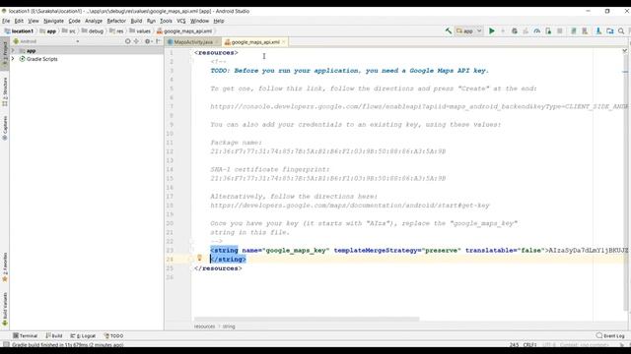Open the Tools menu
Image resolution: width=631 pixels, height=354 pixels.
click(166, 21)
